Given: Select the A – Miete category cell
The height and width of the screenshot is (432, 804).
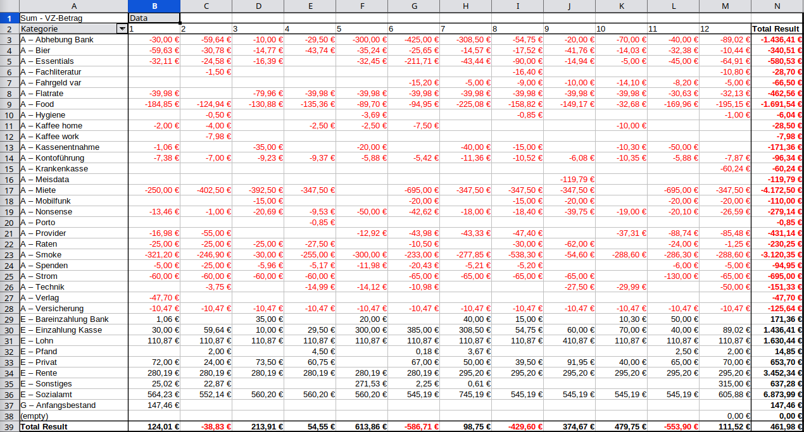Looking at the screenshot, I should coord(73,190).
